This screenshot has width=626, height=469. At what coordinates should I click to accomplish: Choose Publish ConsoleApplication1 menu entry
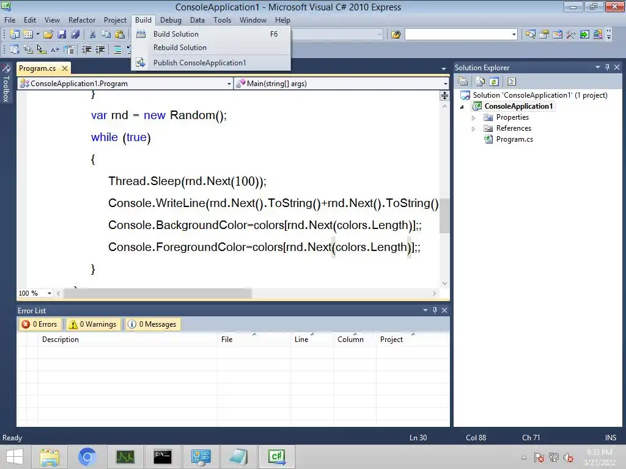pyautogui.click(x=211, y=63)
